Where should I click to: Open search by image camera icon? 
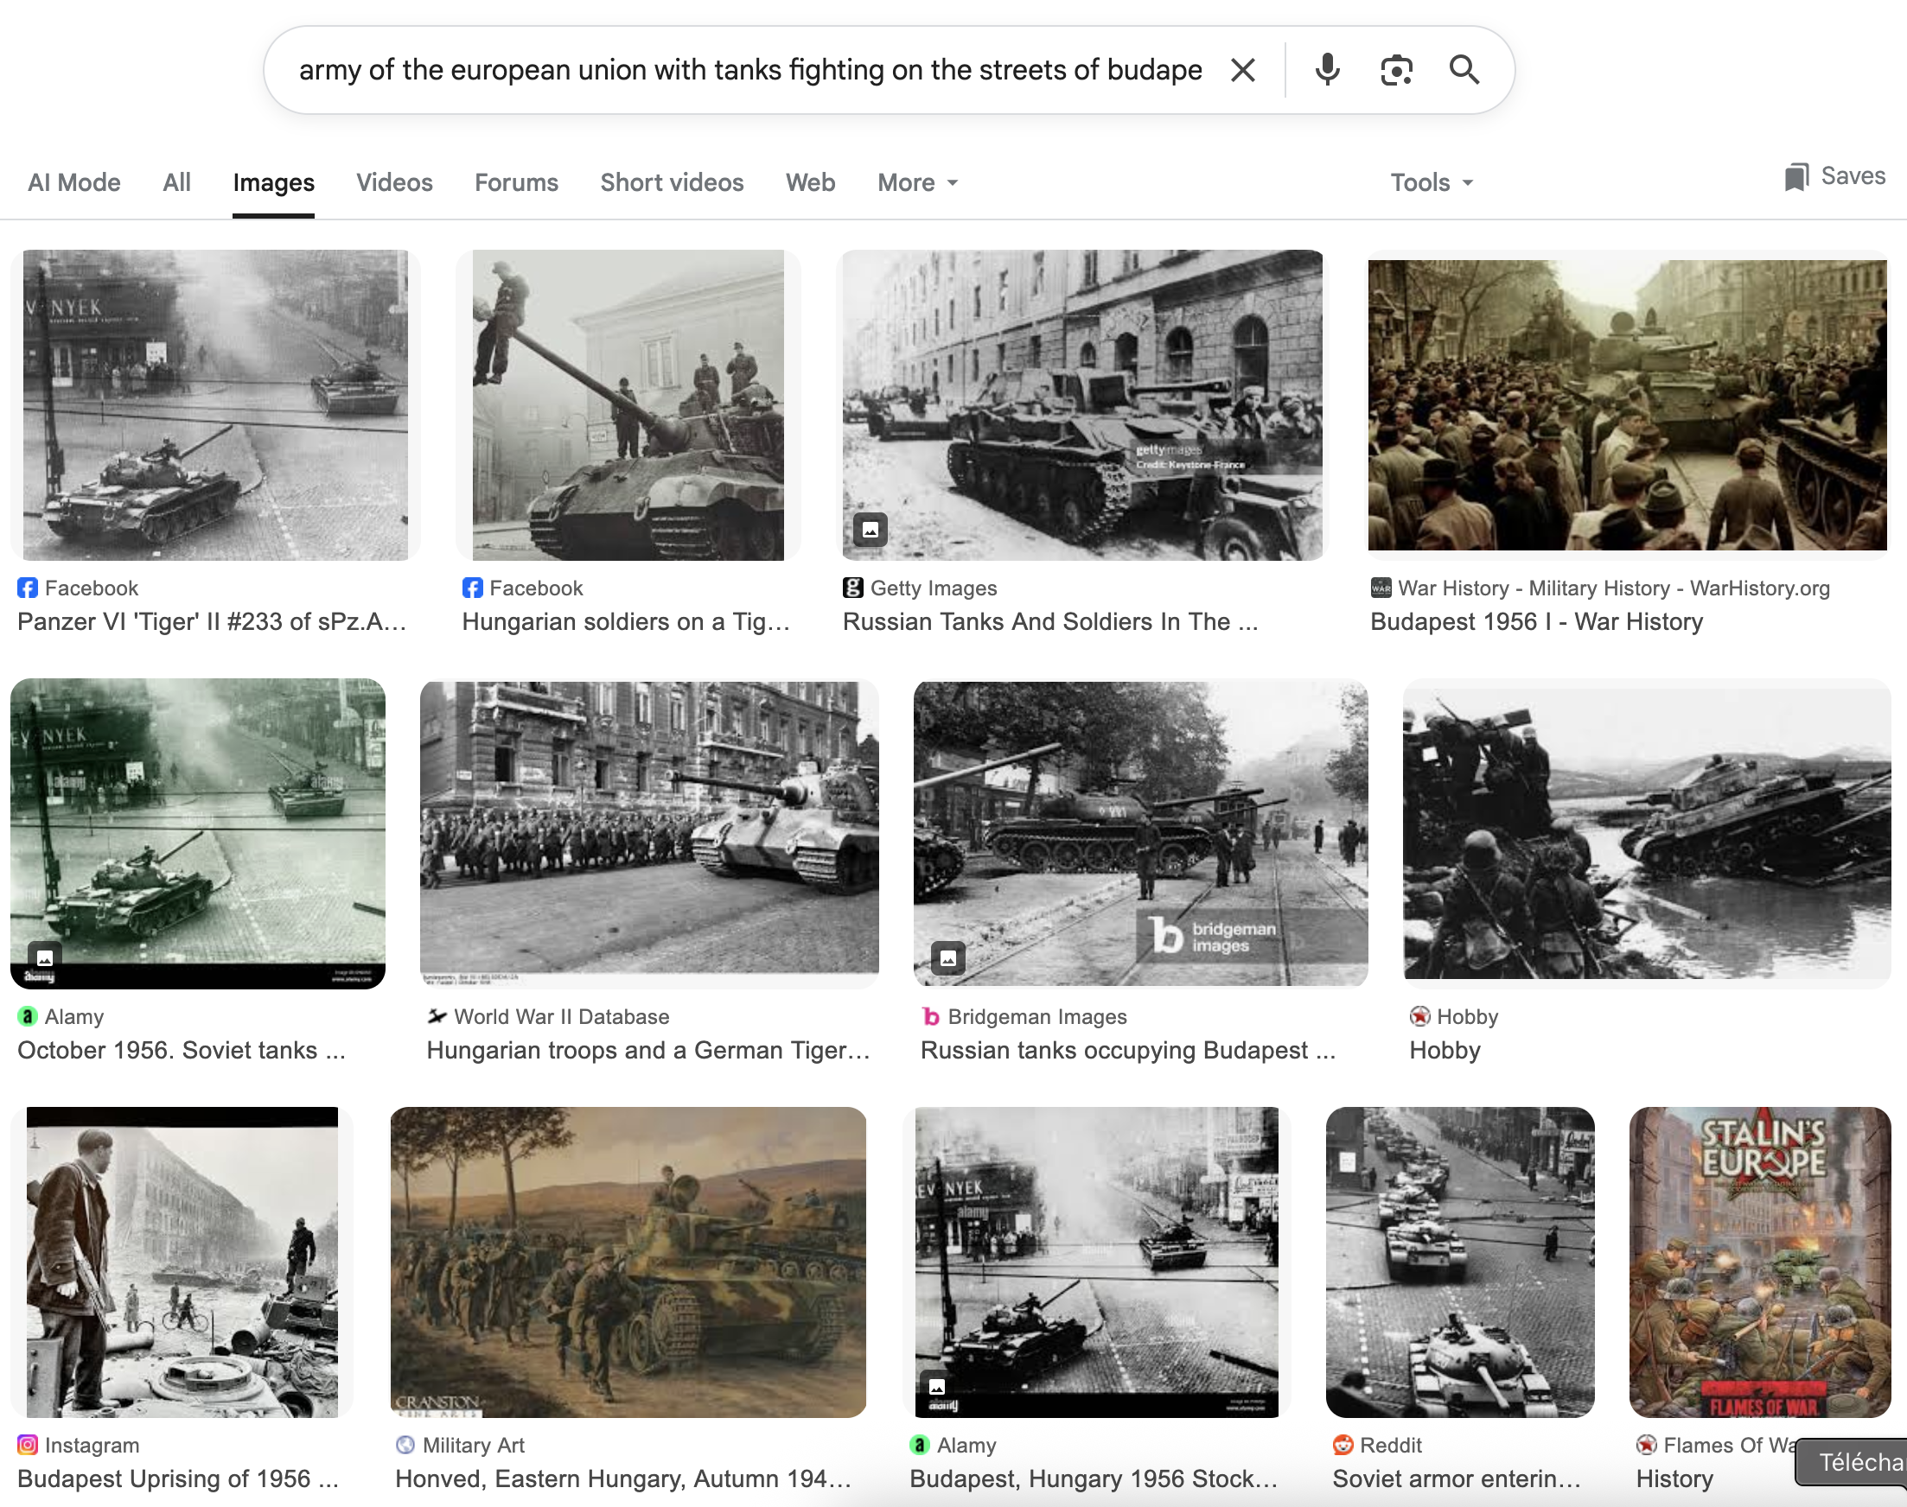(x=1396, y=70)
